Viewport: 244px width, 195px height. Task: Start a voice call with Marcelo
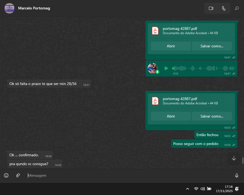224,8
